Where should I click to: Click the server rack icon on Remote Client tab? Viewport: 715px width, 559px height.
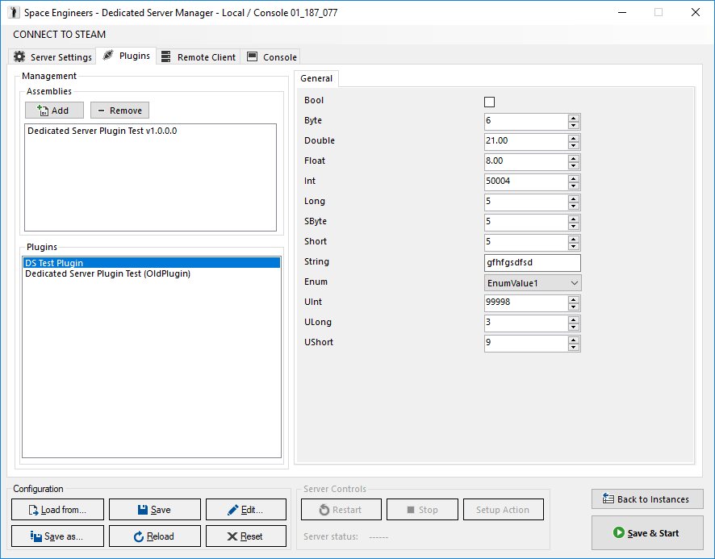(166, 56)
